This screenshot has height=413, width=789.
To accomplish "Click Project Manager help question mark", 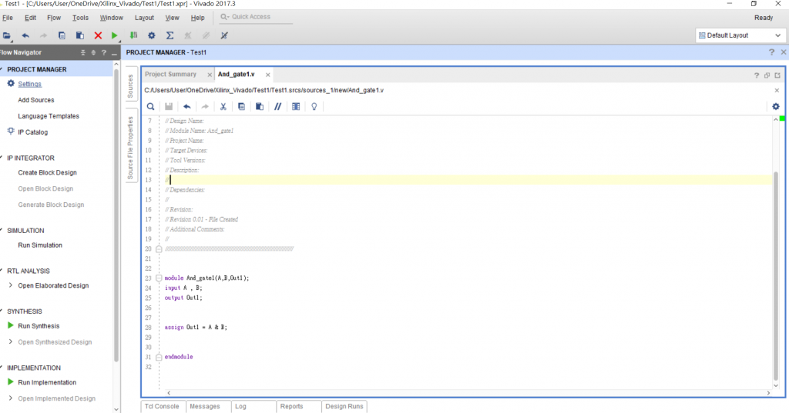I will point(771,52).
